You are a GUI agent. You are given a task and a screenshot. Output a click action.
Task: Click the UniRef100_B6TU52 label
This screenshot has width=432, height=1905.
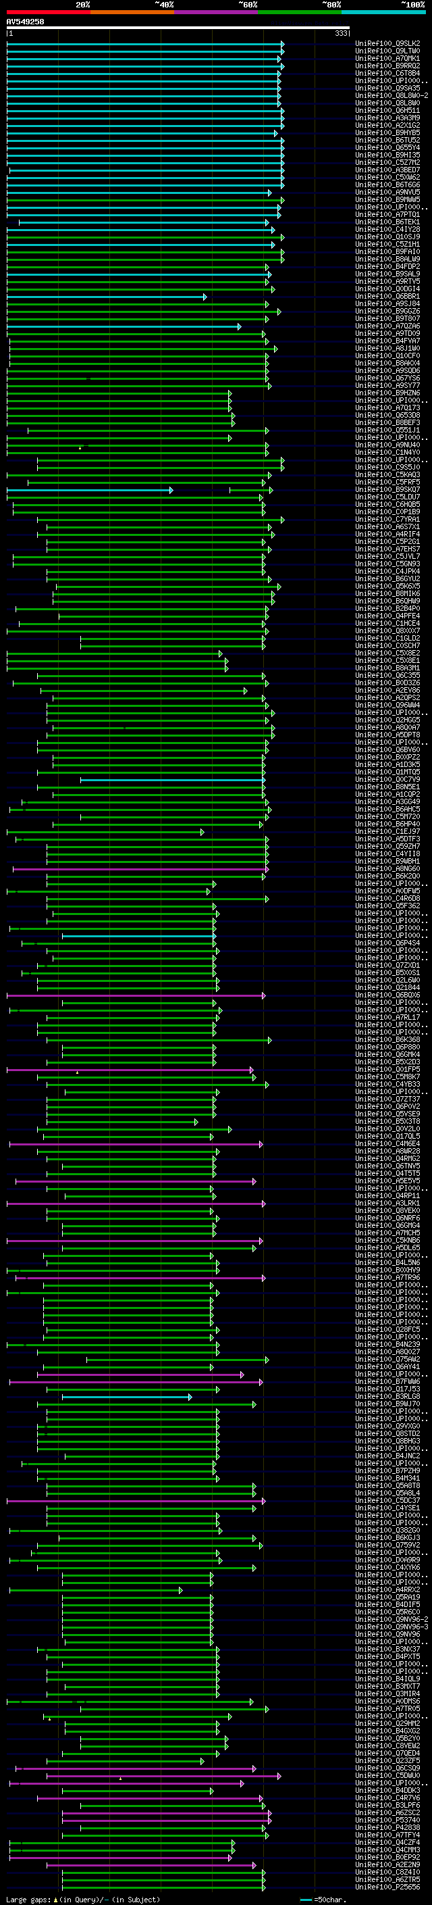[x=387, y=140]
